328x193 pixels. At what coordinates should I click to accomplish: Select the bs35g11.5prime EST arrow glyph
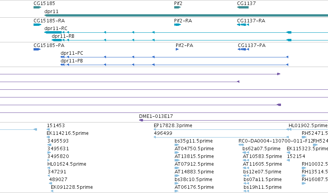click(177, 145)
